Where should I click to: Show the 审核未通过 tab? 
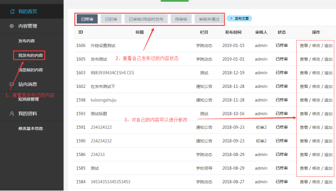[x=208, y=19]
